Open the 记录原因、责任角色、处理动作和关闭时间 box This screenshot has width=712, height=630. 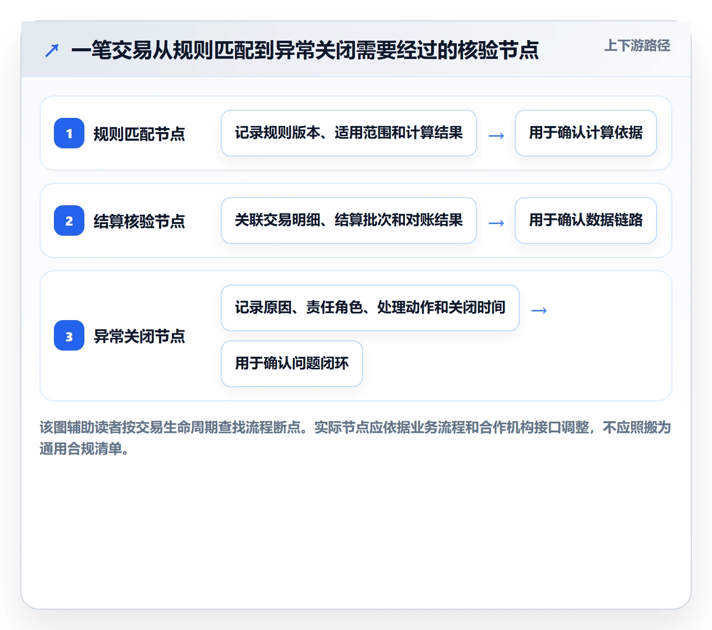[x=370, y=308]
